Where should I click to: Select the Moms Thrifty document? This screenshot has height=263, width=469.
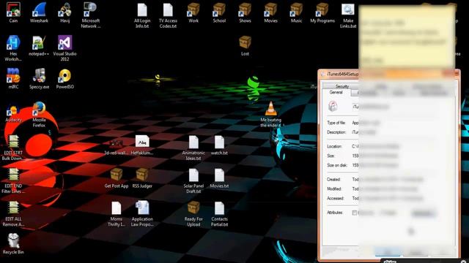point(117,213)
